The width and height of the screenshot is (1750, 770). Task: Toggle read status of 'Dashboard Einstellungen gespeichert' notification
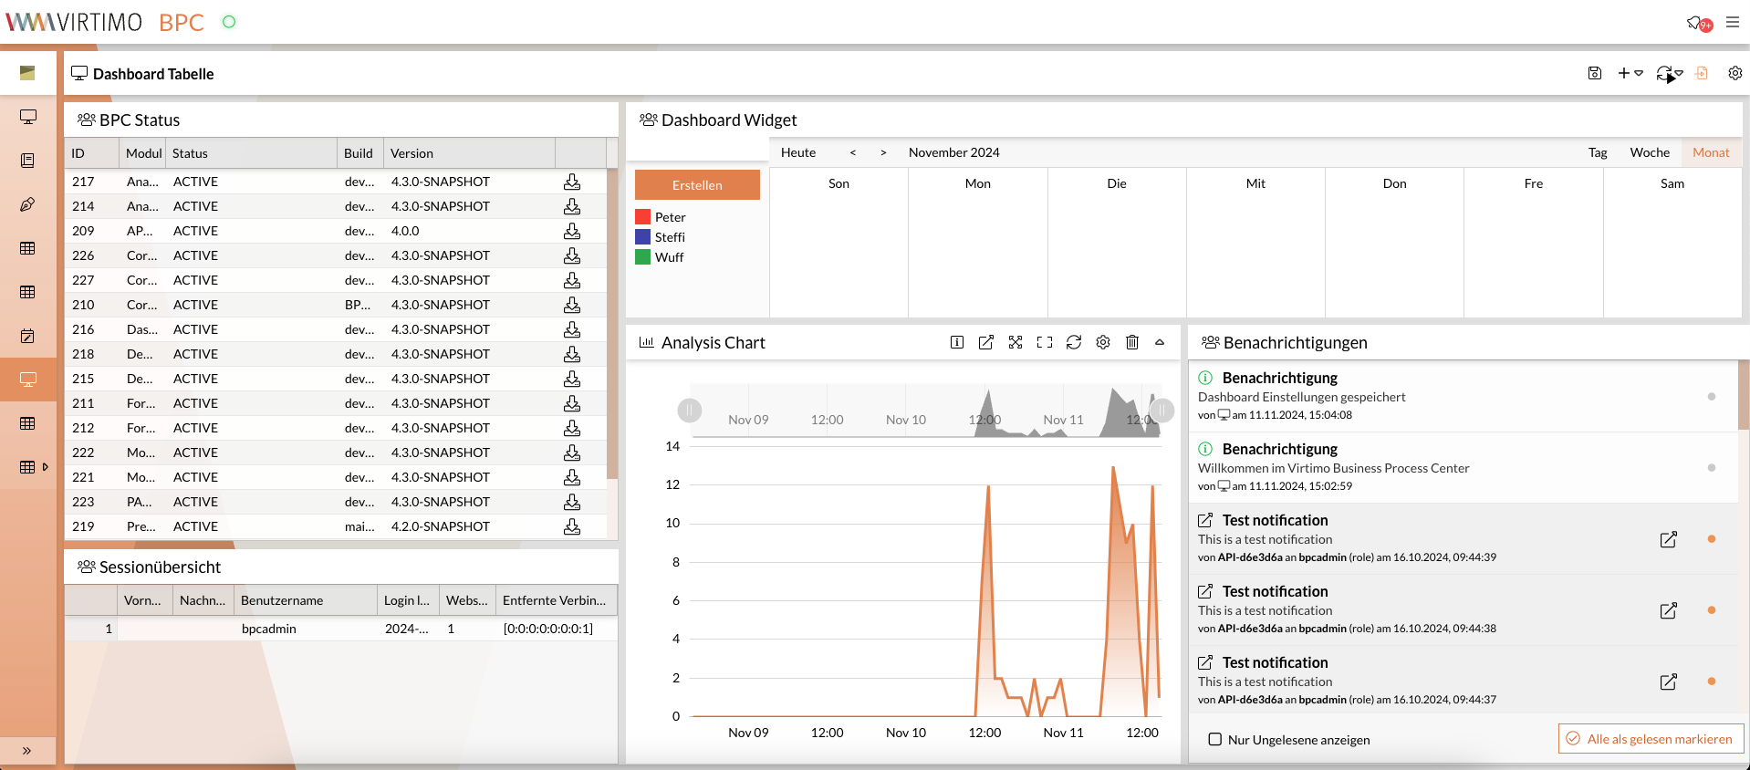[x=1711, y=397]
